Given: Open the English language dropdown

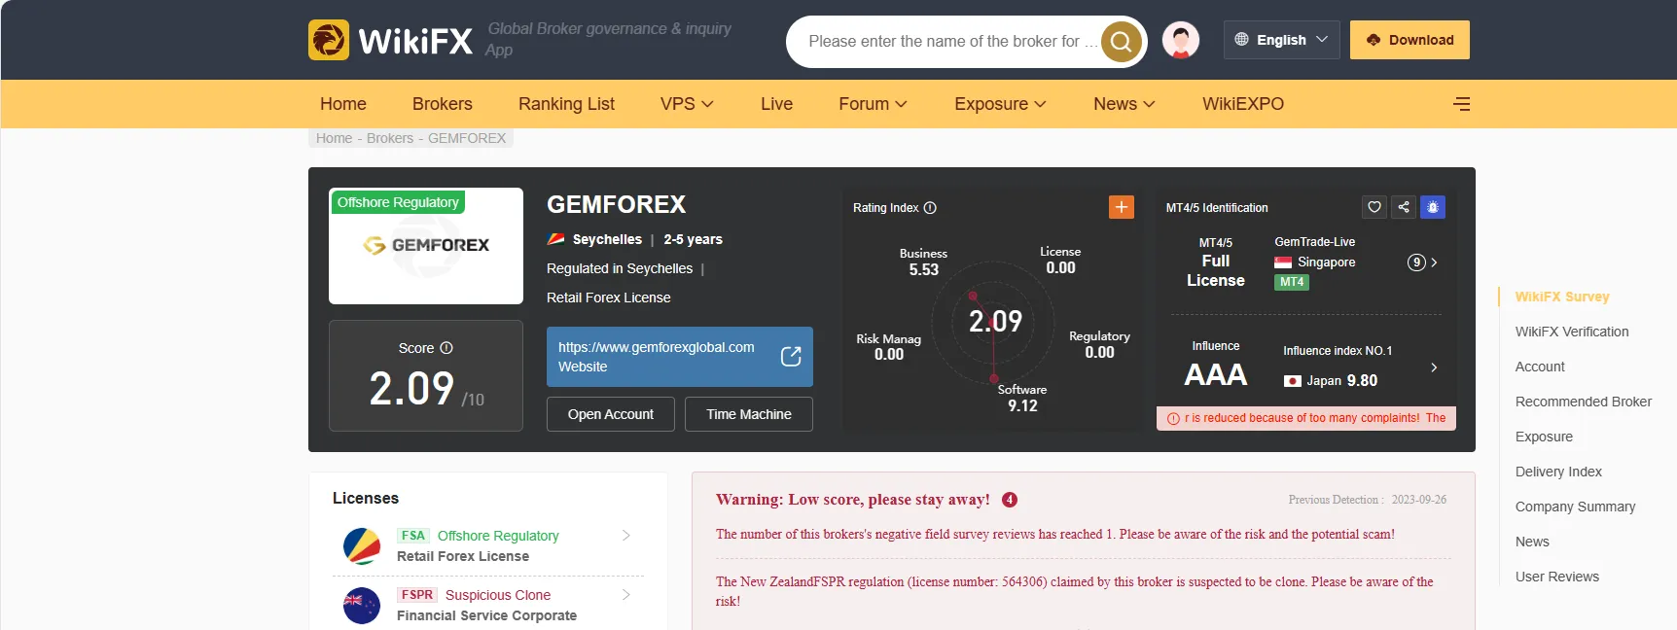Looking at the screenshot, I should tap(1281, 40).
